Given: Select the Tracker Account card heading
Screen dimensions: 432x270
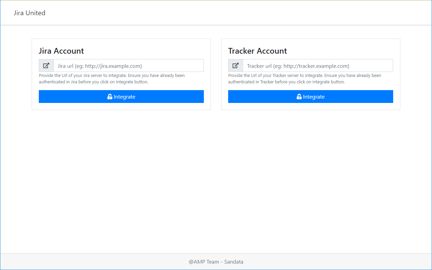Looking at the screenshot, I should (258, 51).
